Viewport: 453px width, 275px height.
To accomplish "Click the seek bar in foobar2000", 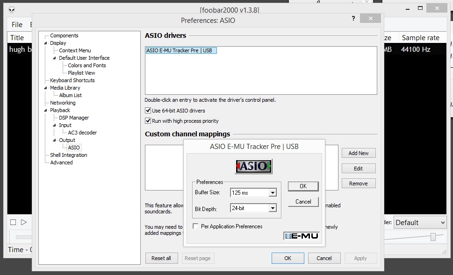I will point(24,237).
